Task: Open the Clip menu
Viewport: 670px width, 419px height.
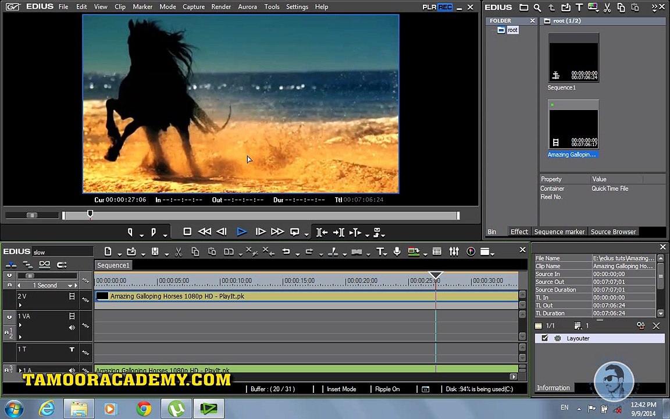Action: (120, 7)
